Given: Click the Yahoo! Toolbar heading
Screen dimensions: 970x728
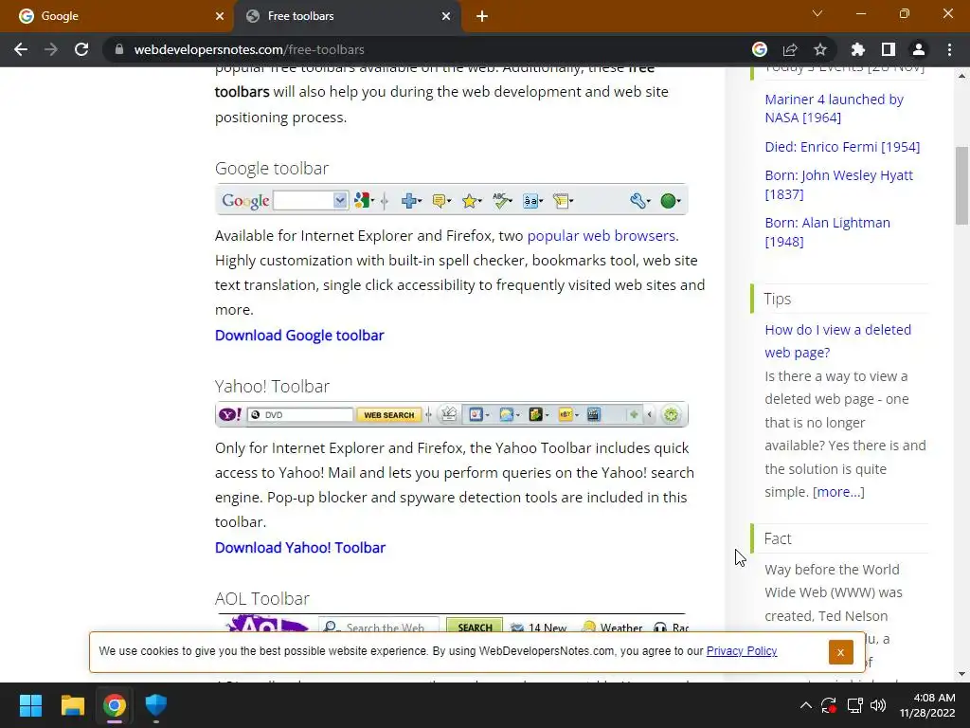Looking at the screenshot, I should coord(272,387).
